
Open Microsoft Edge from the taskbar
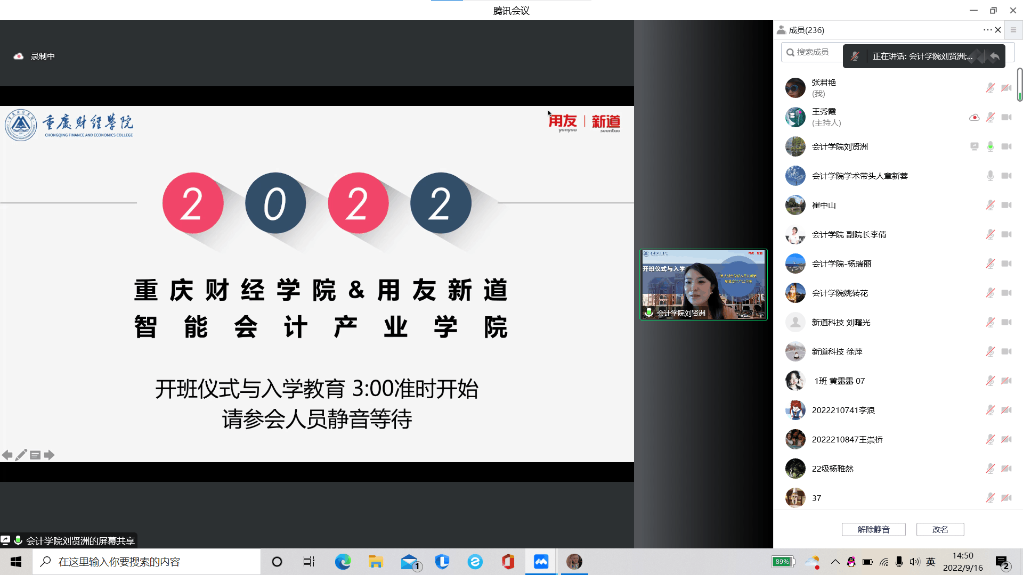coord(343,562)
